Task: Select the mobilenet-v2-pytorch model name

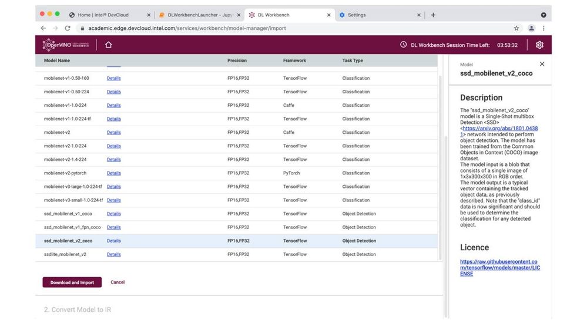Action: [65, 173]
